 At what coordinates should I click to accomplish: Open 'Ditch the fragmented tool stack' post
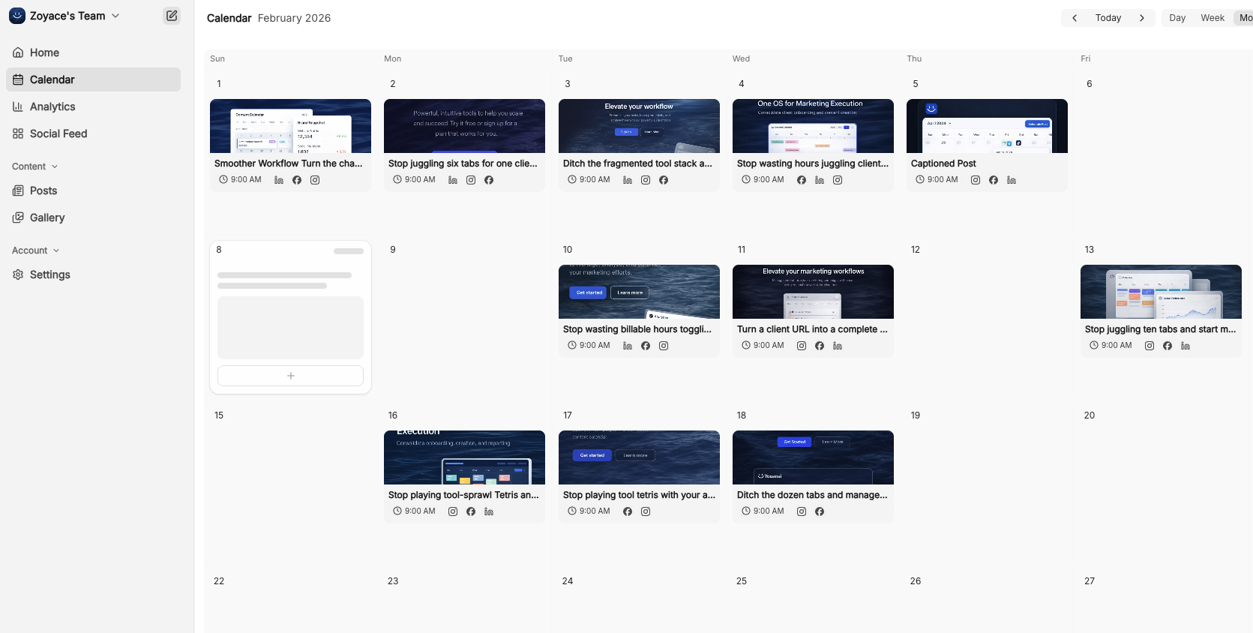639,145
